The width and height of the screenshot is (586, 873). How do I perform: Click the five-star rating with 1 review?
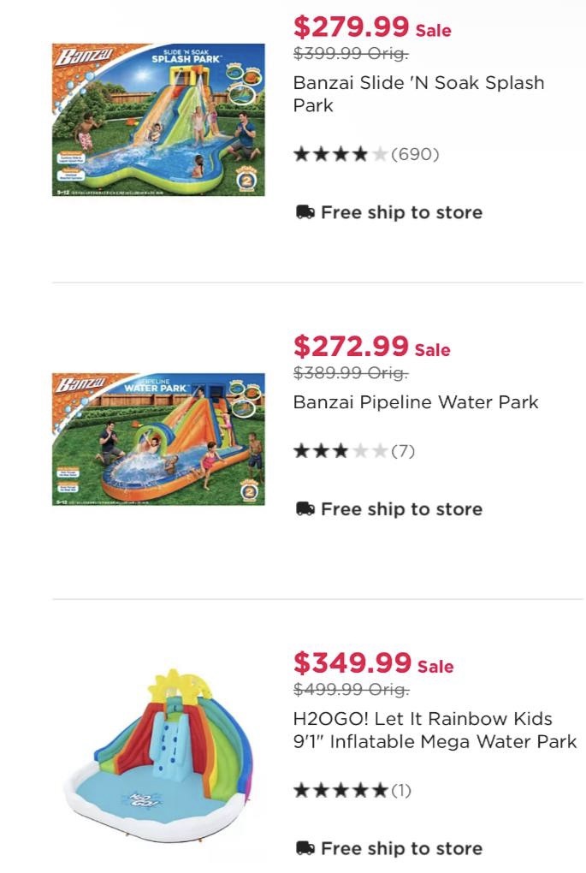tap(340, 790)
